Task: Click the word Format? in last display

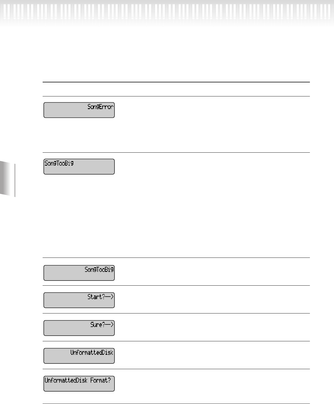Action: pos(100,380)
